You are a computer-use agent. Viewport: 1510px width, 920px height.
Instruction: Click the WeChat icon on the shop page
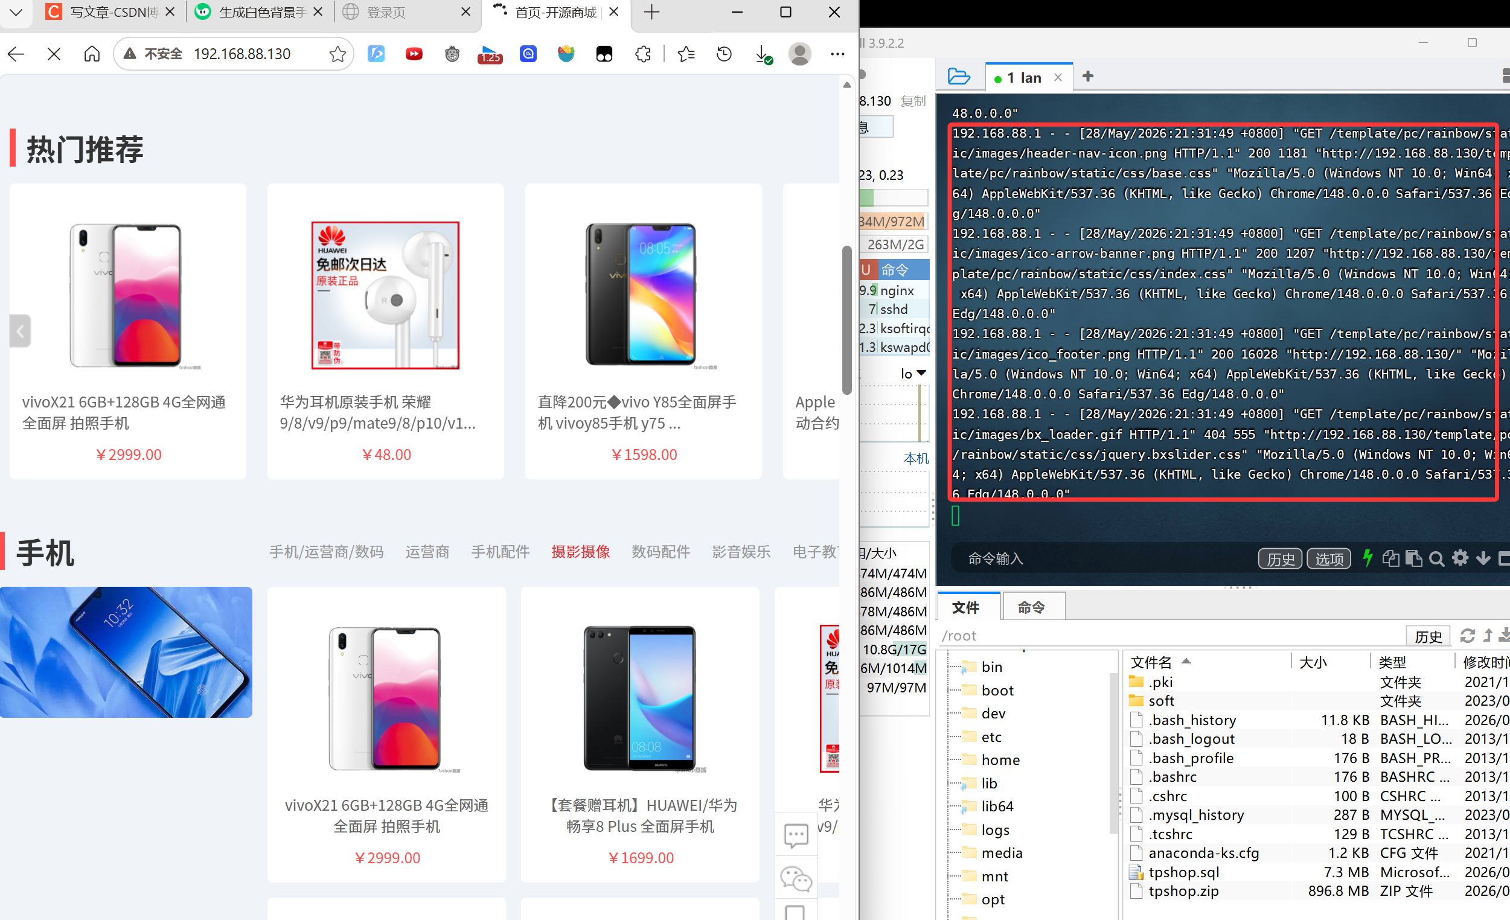796,879
